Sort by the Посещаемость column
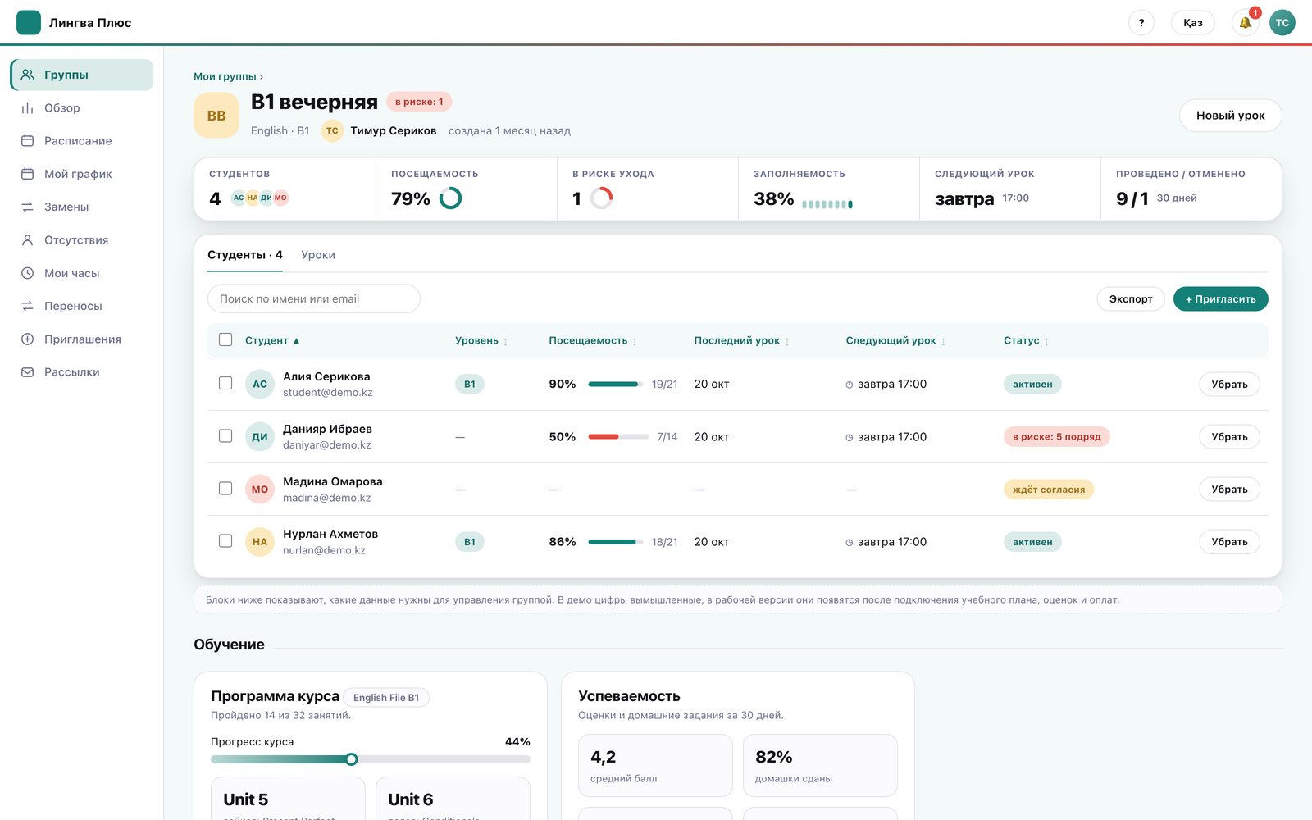Screen dimensions: 1312x820 (593, 340)
